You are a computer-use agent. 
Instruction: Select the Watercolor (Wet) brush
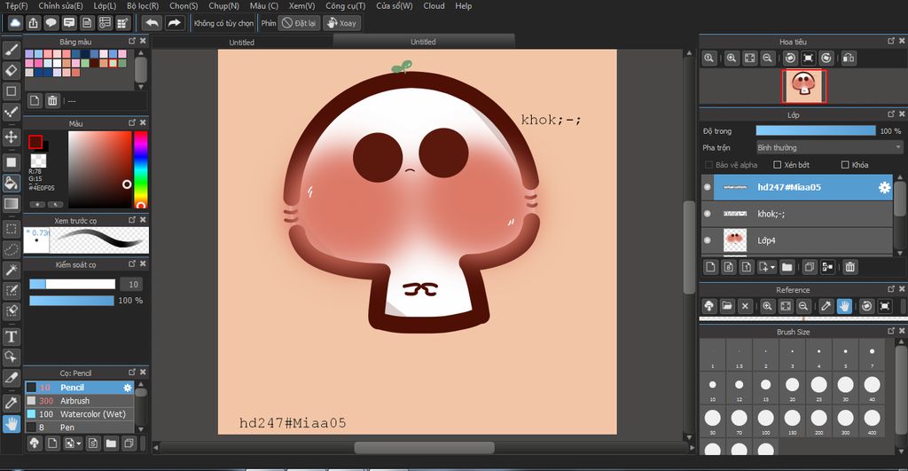(x=79, y=414)
